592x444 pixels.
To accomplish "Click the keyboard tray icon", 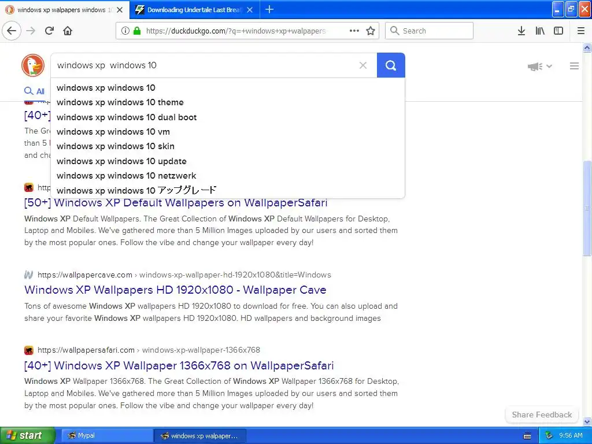I will (x=527, y=436).
